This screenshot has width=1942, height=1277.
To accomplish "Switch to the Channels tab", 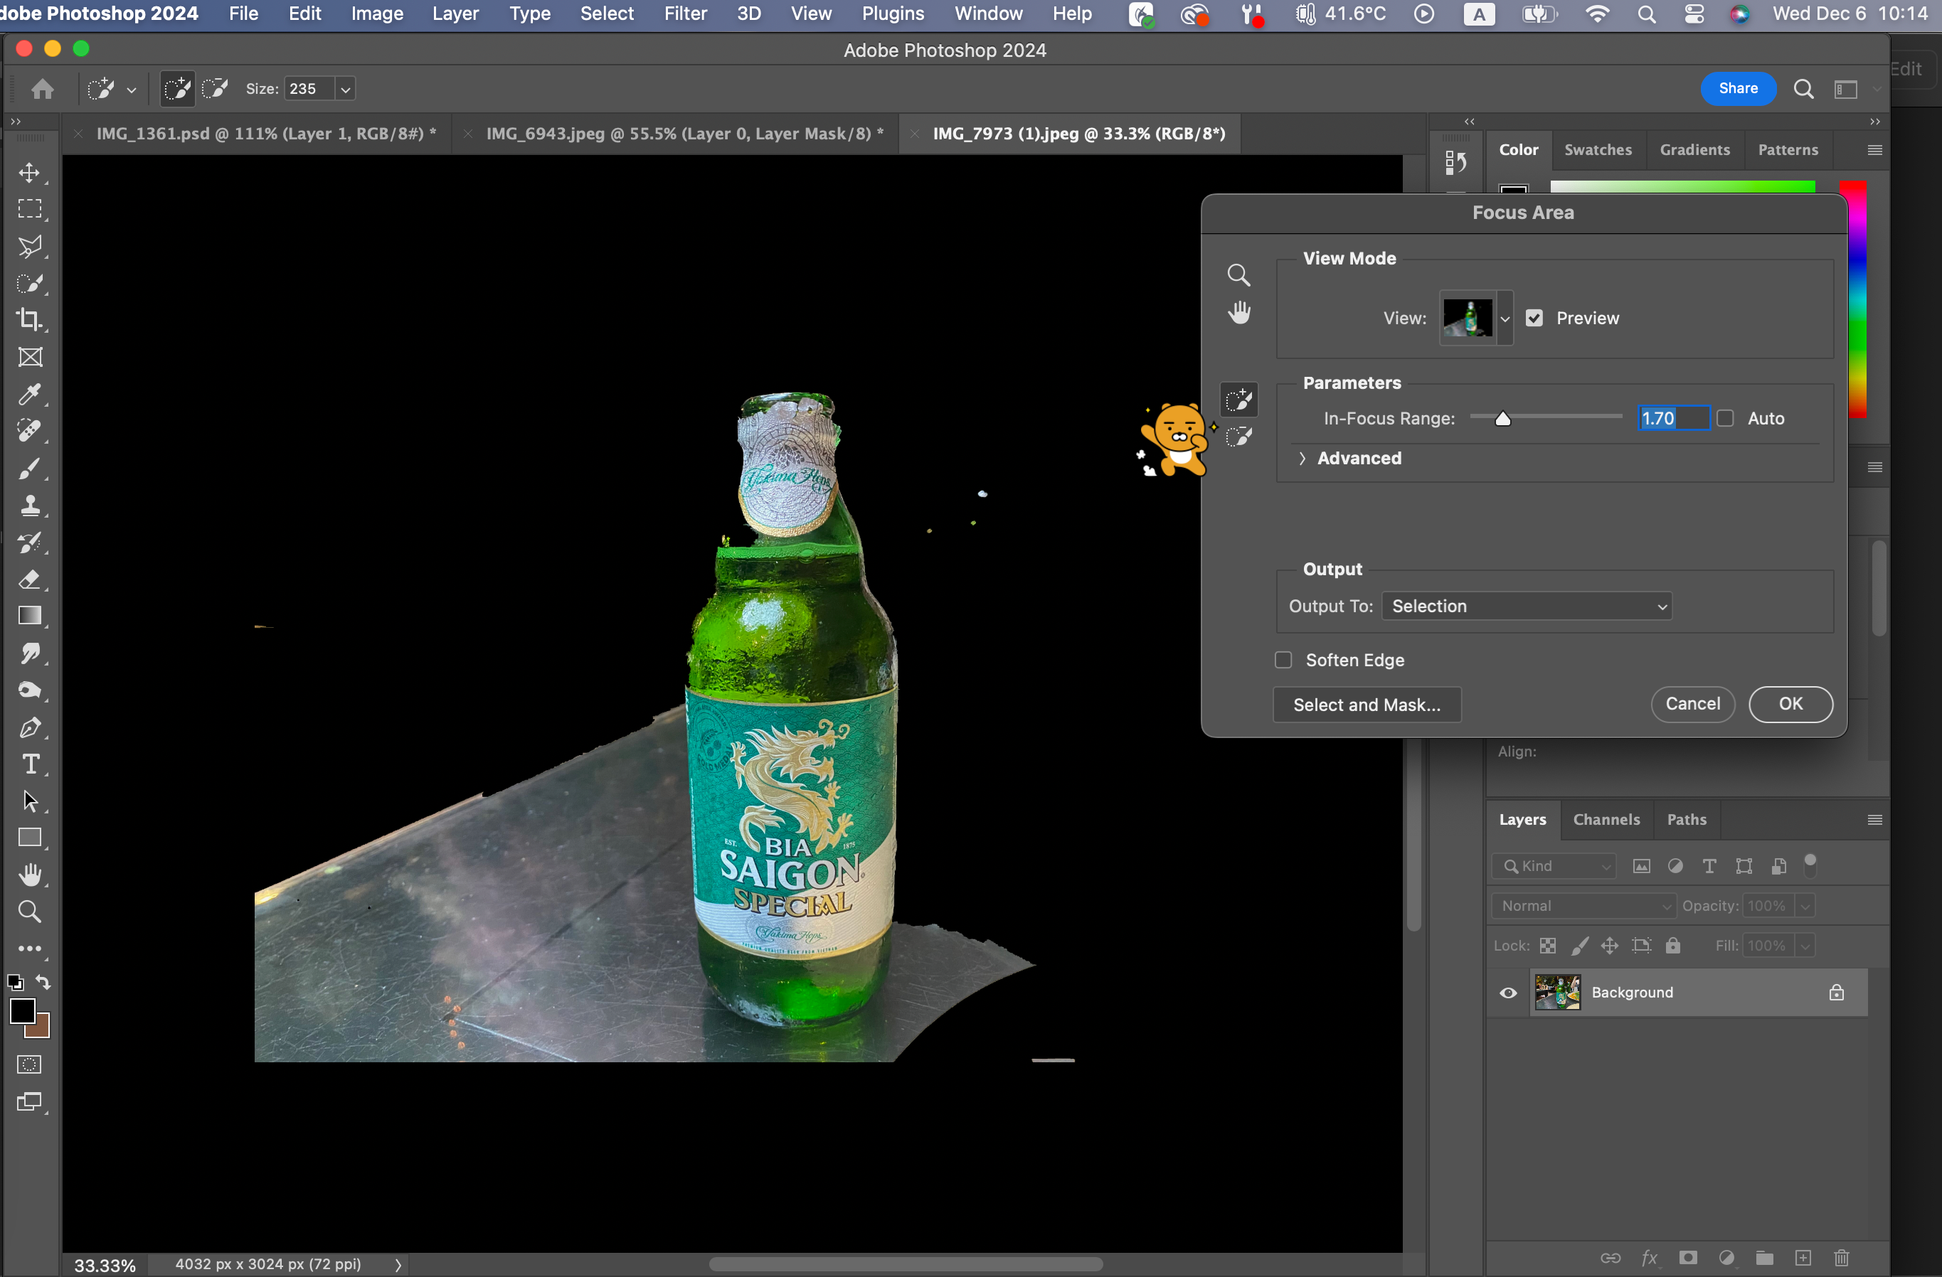I will pos(1606,820).
